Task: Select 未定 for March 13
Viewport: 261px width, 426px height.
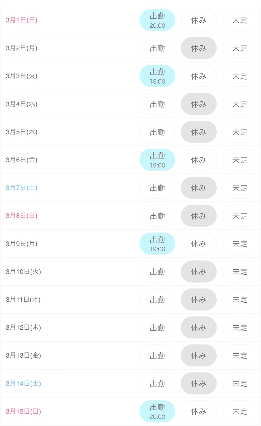Action: (x=240, y=355)
